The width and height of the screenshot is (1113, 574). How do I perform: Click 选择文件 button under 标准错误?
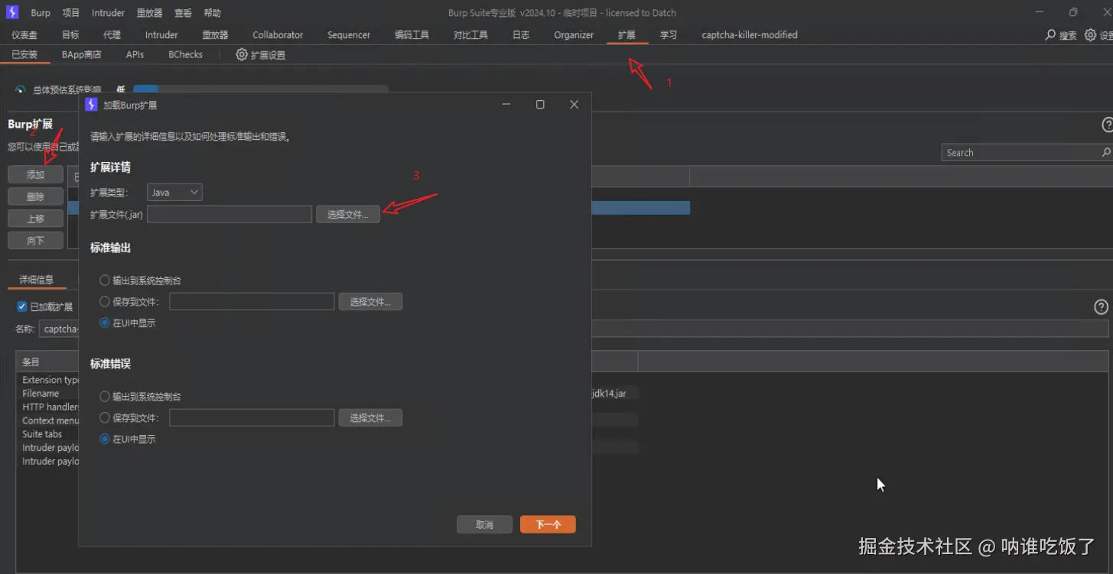tap(370, 418)
